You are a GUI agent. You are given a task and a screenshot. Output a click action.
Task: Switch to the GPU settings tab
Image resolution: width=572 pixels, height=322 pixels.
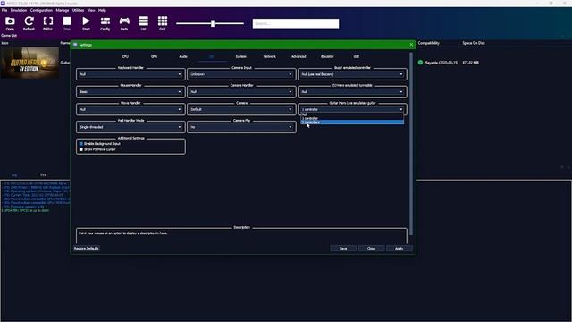[154, 56]
